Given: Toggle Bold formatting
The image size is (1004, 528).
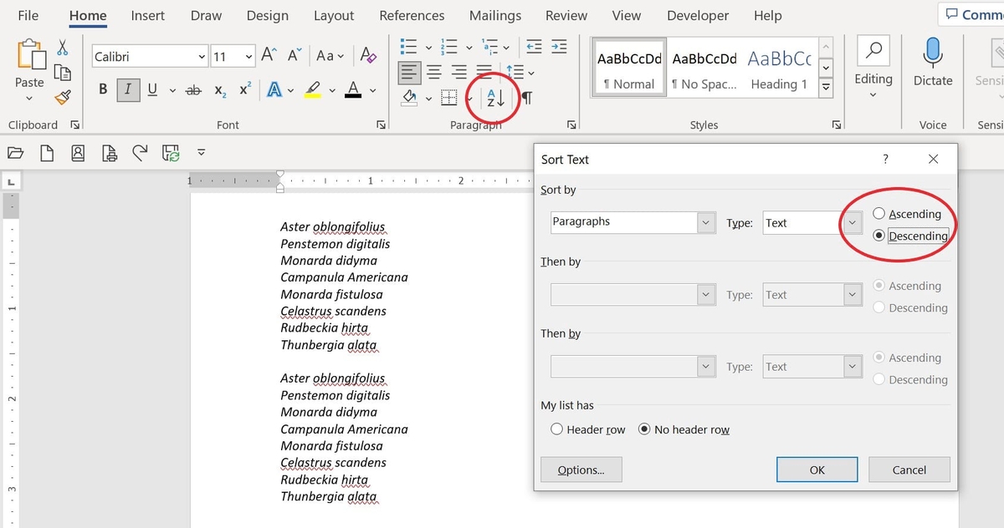Looking at the screenshot, I should pos(102,88).
